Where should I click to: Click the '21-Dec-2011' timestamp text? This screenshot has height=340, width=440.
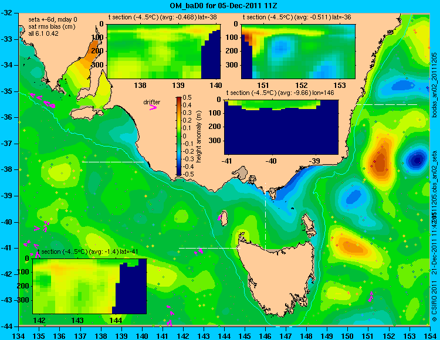[434, 257]
